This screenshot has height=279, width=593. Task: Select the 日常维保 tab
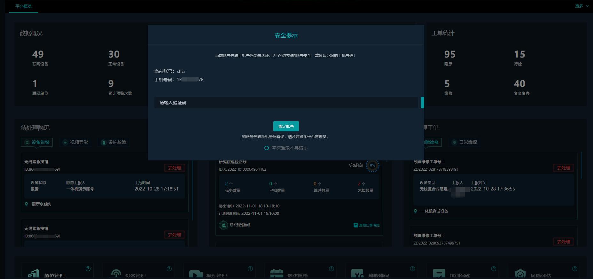464,142
